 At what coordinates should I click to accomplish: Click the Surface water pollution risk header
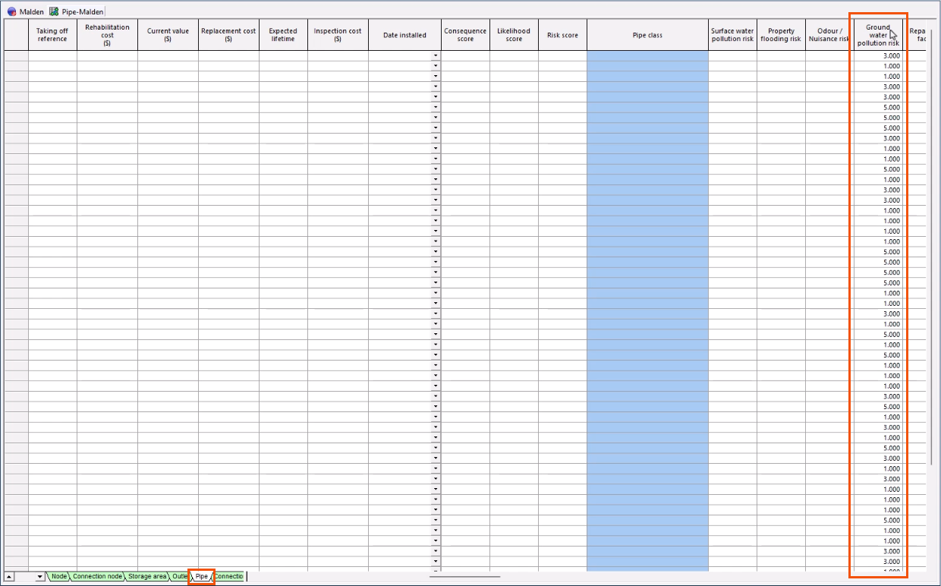(x=732, y=35)
